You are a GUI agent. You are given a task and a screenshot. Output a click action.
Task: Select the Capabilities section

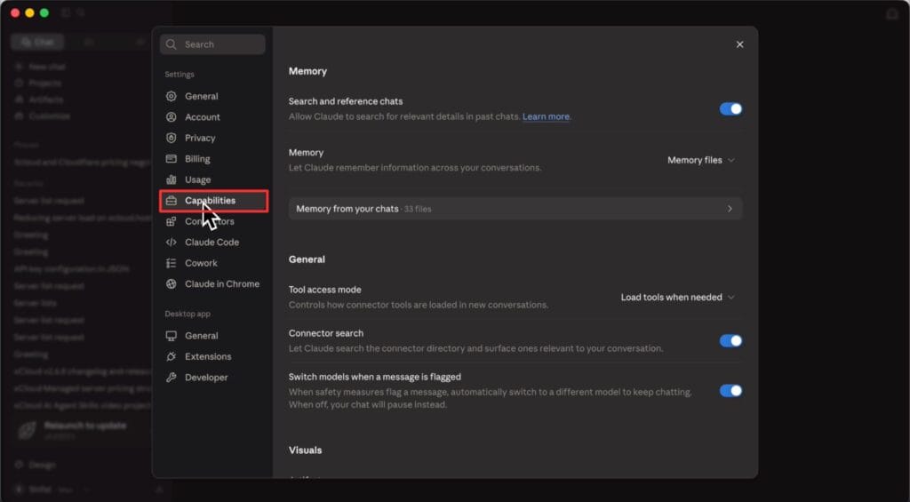click(x=213, y=201)
